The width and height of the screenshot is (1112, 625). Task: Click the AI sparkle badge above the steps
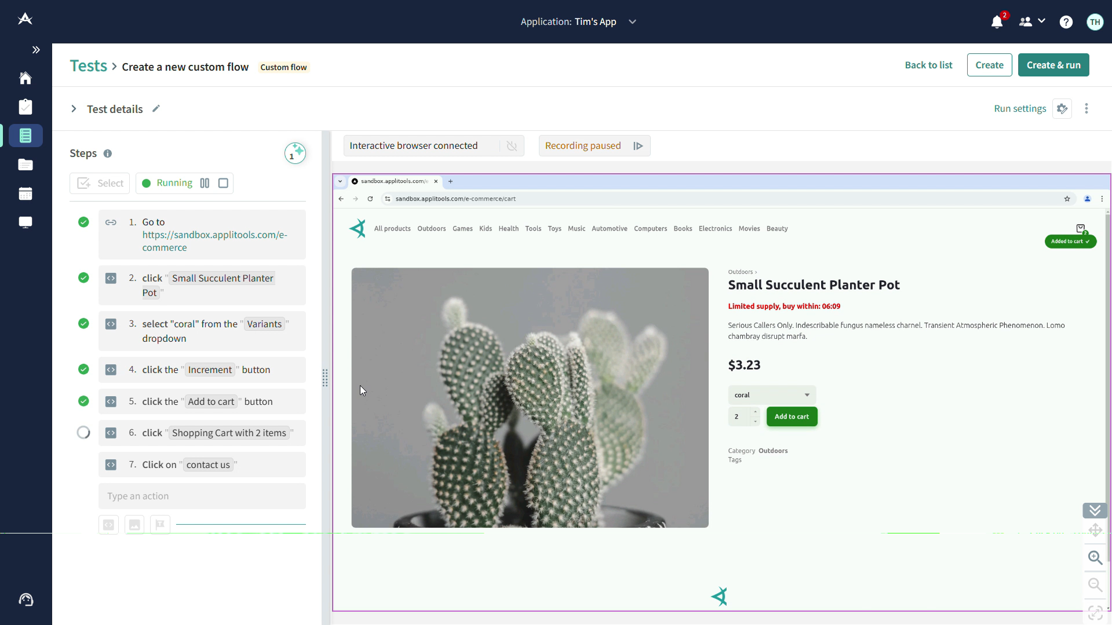[x=296, y=153]
